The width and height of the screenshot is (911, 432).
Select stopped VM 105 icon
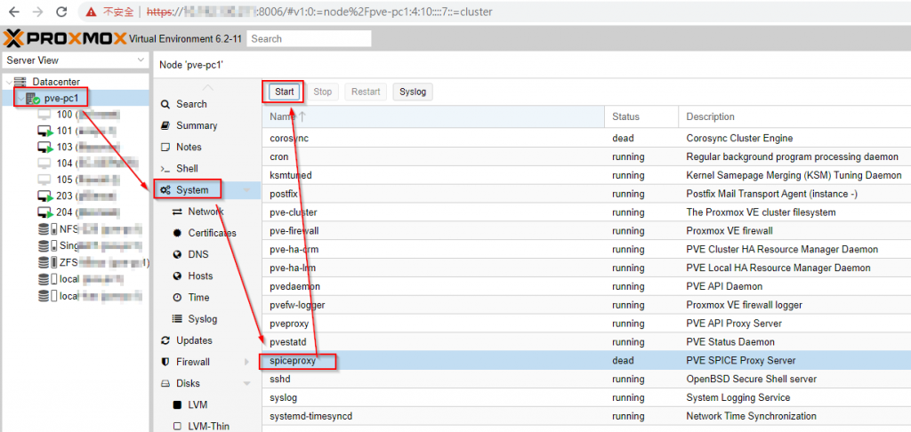pyautogui.click(x=44, y=180)
